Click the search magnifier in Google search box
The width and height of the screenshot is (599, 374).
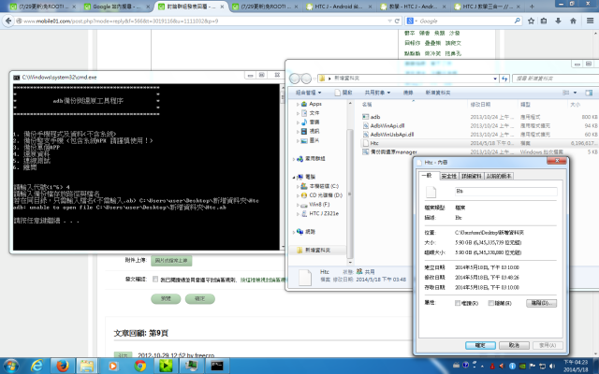pyautogui.click(x=518, y=21)
